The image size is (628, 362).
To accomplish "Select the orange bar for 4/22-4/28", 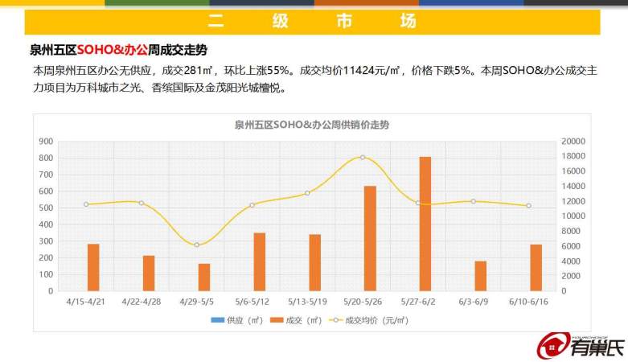I will (x=149, y=274).
